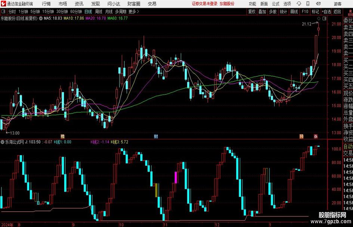Switch to 周线 weekly period tab
This screenshot has width=353, height=227.
click(x=99, y=12)
